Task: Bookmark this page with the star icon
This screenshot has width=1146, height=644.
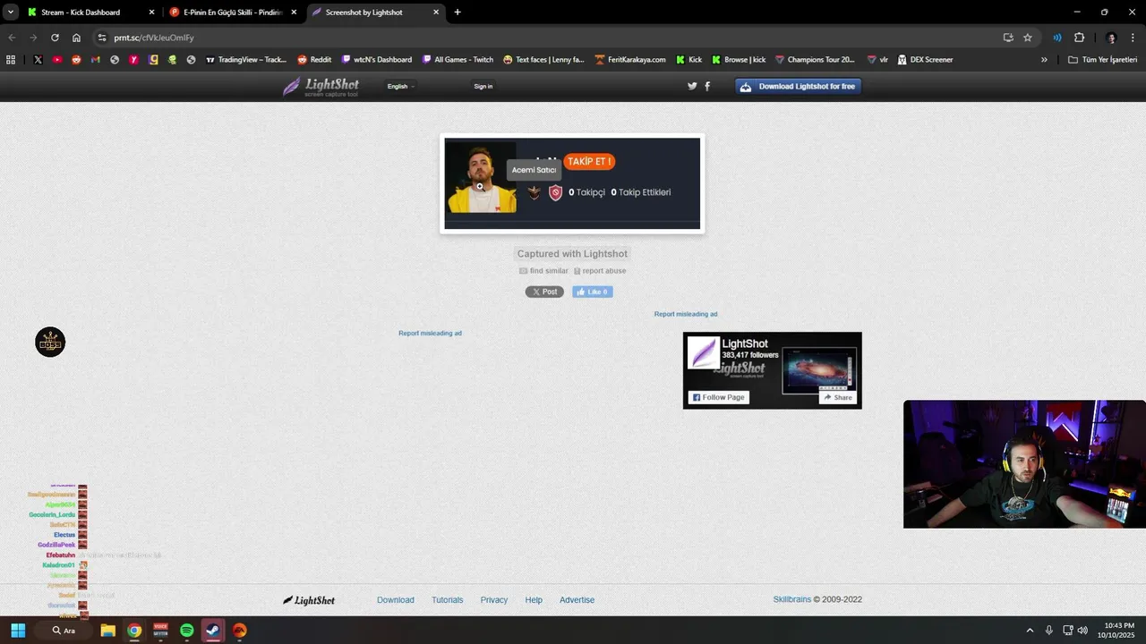Action: (1028, 38)
